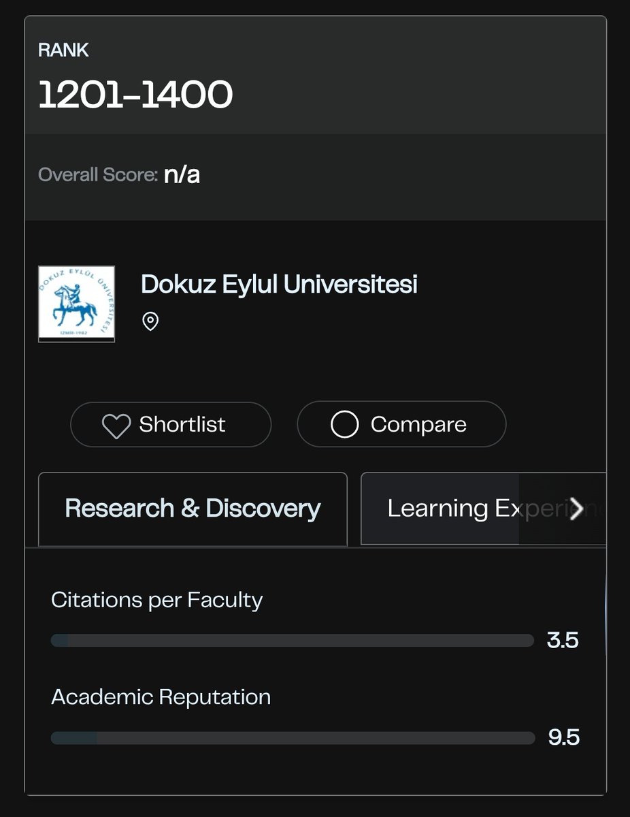Open the Dokuz Eylul Universitesi link
This screenshot has height=817, width=630.
click(279, 284)
